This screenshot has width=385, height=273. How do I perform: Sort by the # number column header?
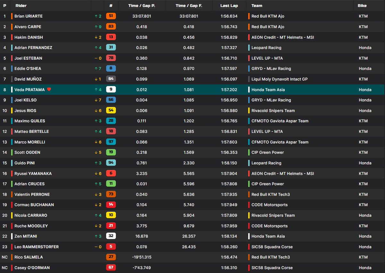pos(111,5)
